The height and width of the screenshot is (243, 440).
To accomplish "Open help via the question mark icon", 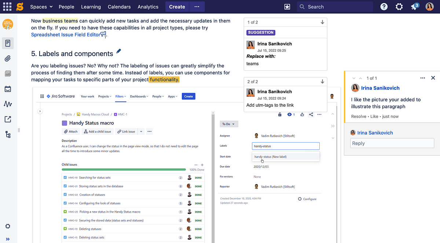I will tap(384, 7).
